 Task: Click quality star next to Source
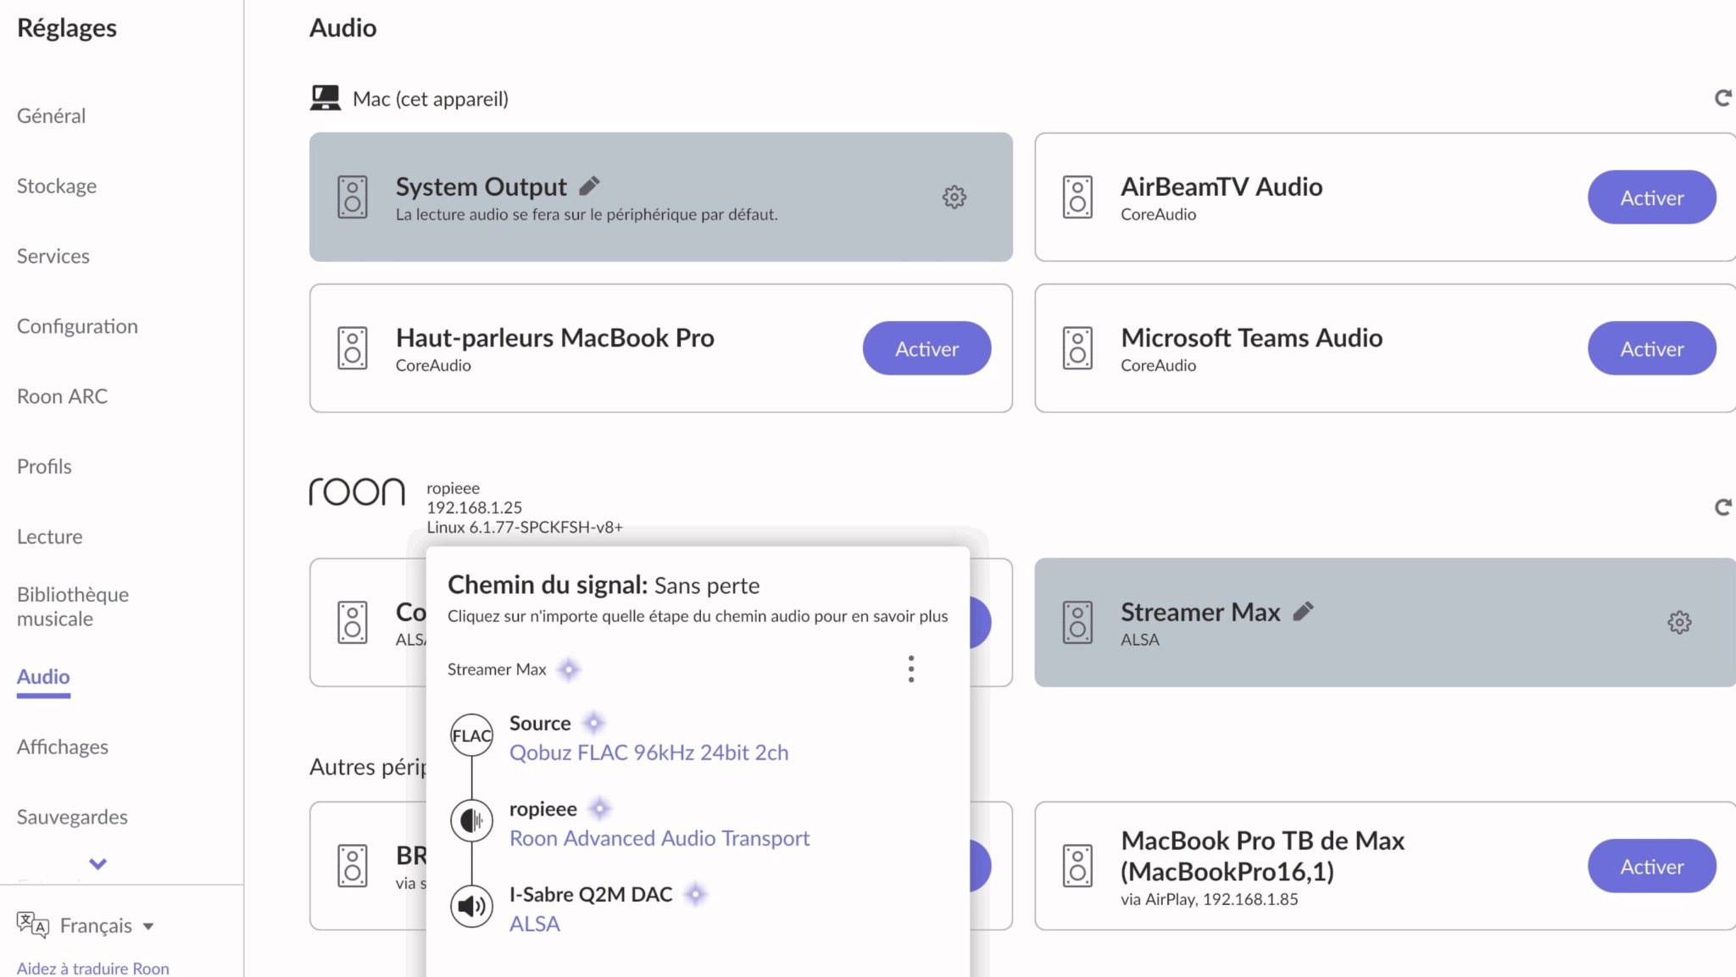click(x=594, y=723)
